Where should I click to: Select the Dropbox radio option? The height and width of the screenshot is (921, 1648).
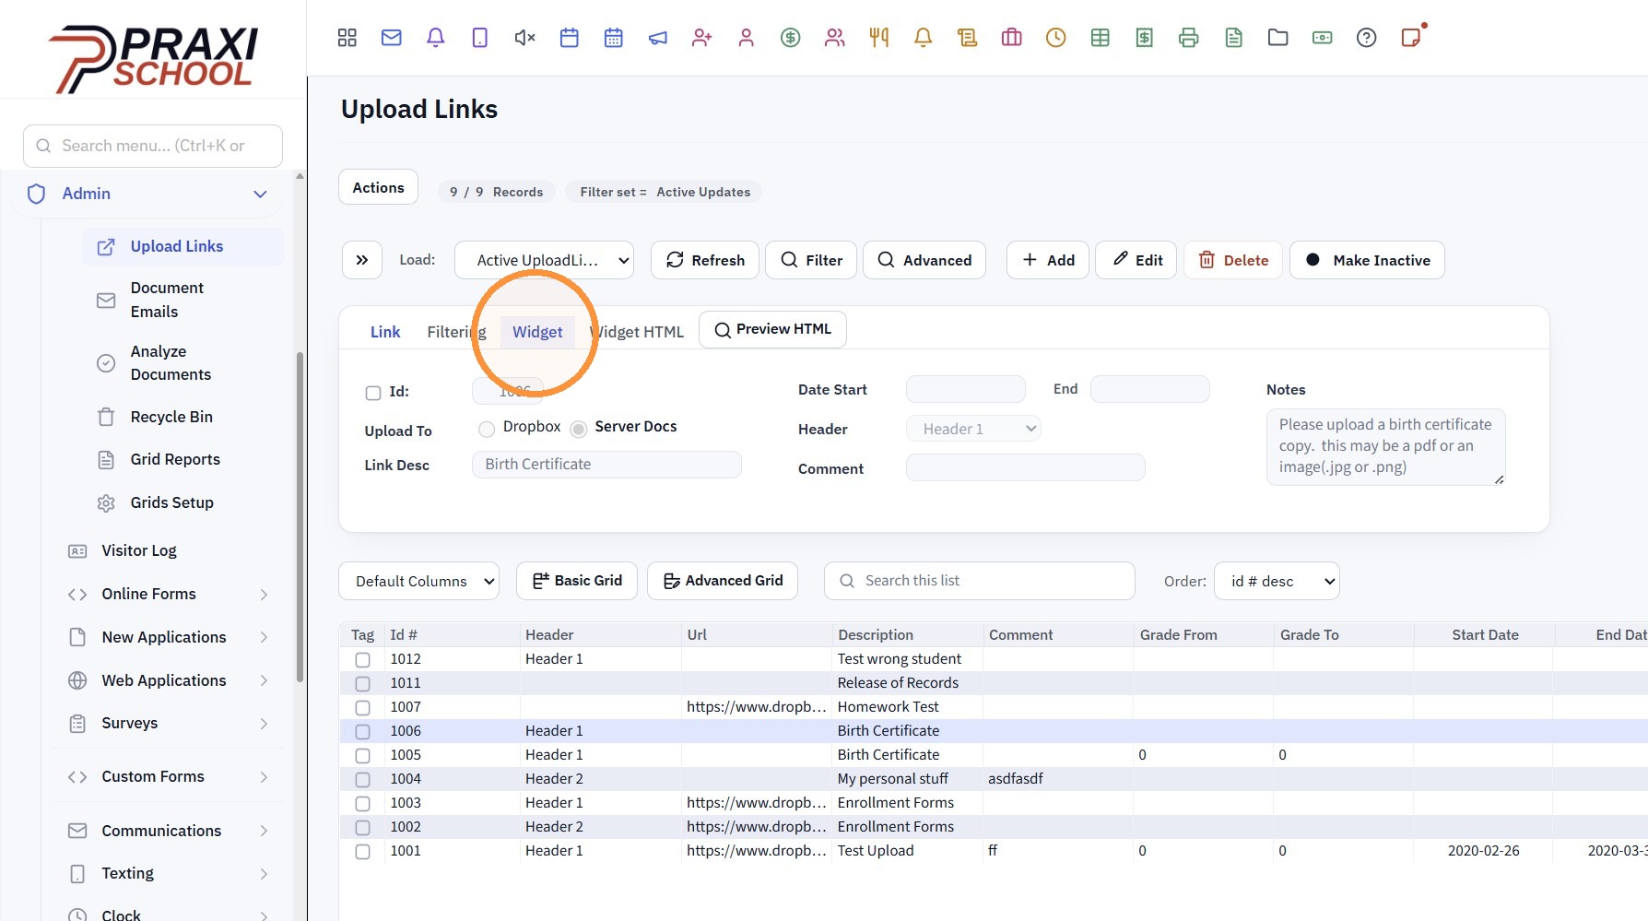coord(487,428)
